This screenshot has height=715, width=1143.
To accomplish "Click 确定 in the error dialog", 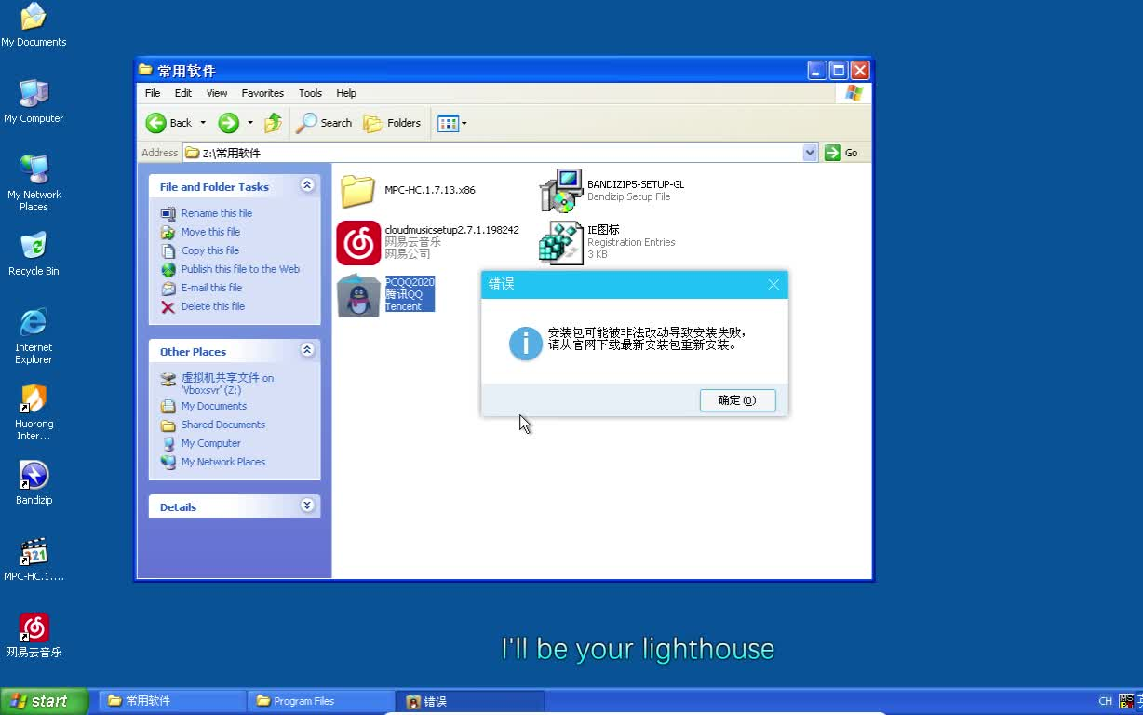I will [737, 399].
